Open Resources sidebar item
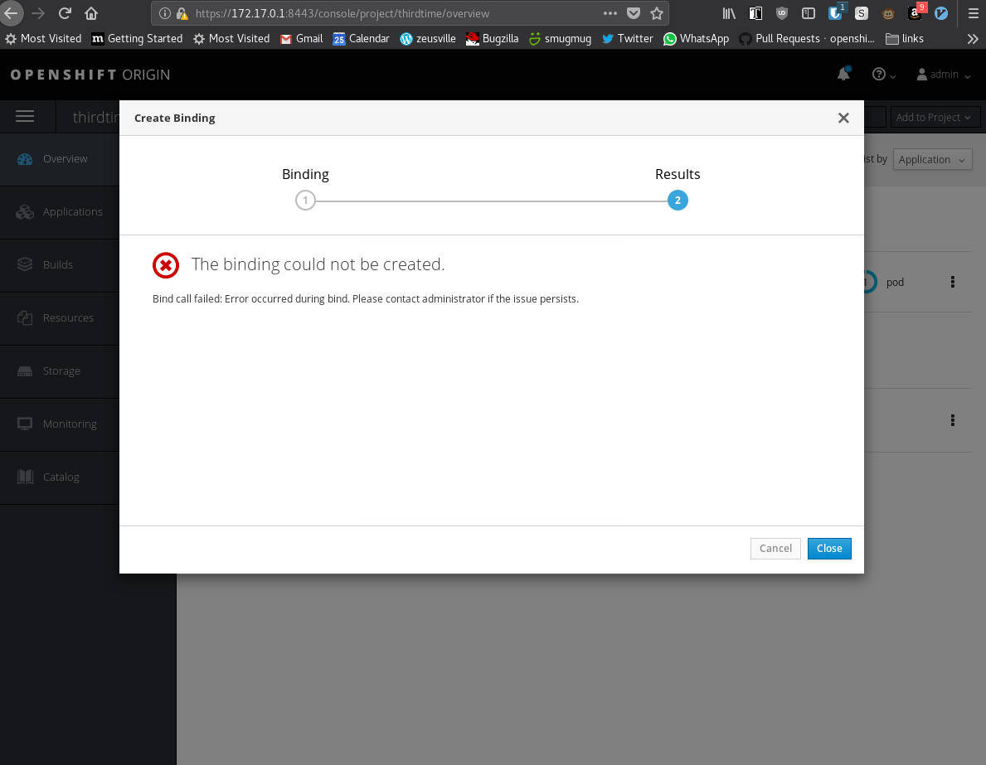The height and width of the screenshot is (765, 986). 60,318
